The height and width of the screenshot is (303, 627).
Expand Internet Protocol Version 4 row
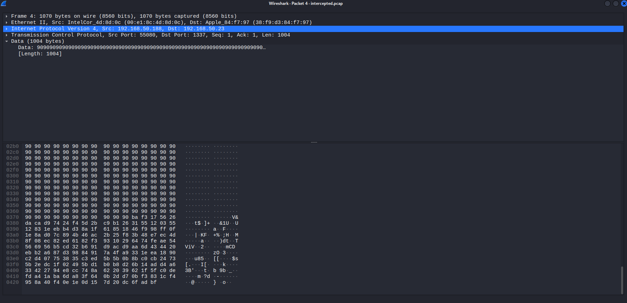click(x=7, y=29)
